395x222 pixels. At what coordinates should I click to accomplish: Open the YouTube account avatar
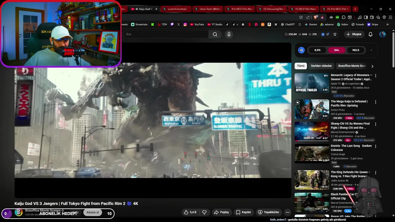382,34
